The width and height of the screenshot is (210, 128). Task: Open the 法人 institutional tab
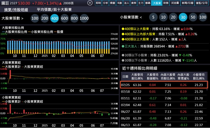tap(126, 3)
